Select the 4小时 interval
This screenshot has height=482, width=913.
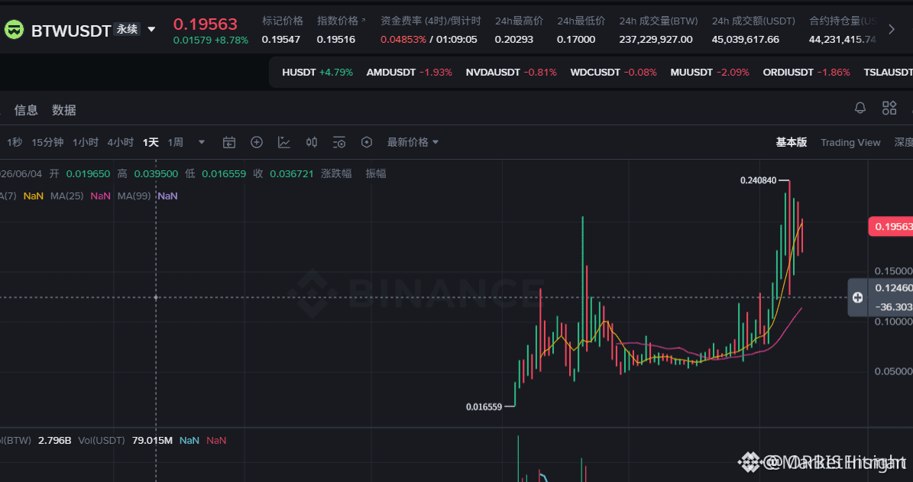(120, 142)
